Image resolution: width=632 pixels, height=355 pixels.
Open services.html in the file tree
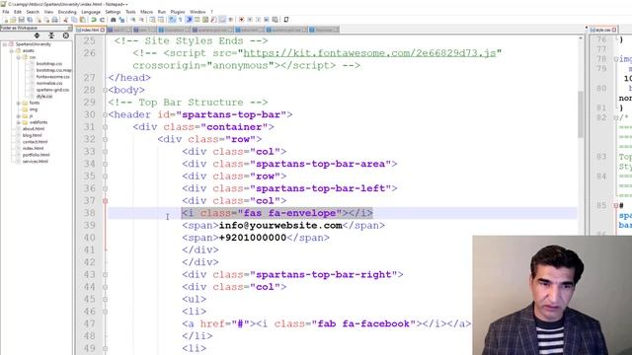point(36,161)
